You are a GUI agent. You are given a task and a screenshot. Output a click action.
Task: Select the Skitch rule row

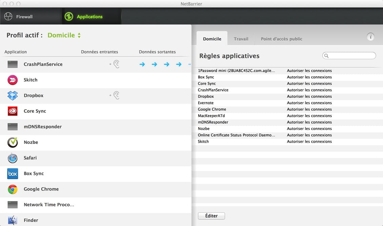click(x=287, y=142)
